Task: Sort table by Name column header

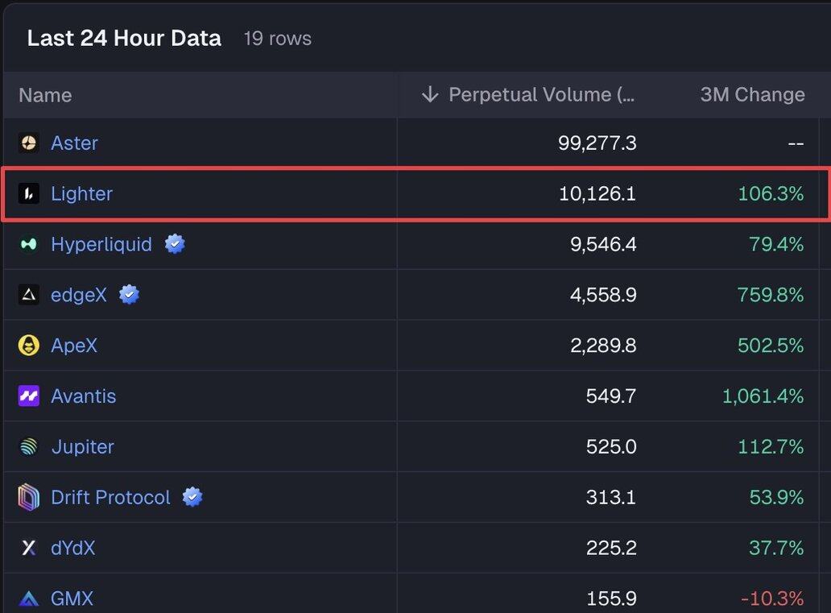Action: (x=45, y=95)
